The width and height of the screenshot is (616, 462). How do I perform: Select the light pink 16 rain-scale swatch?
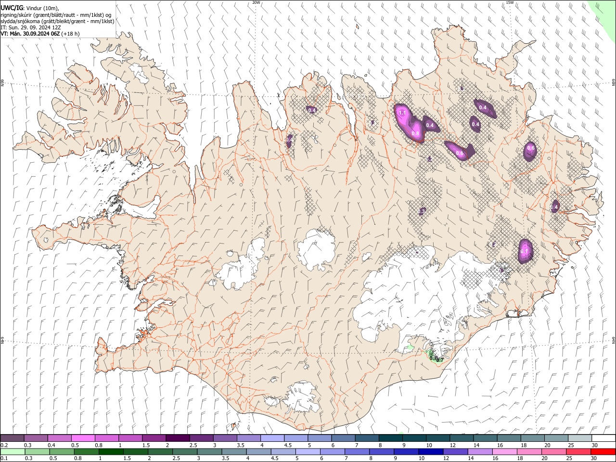[505, 451]
